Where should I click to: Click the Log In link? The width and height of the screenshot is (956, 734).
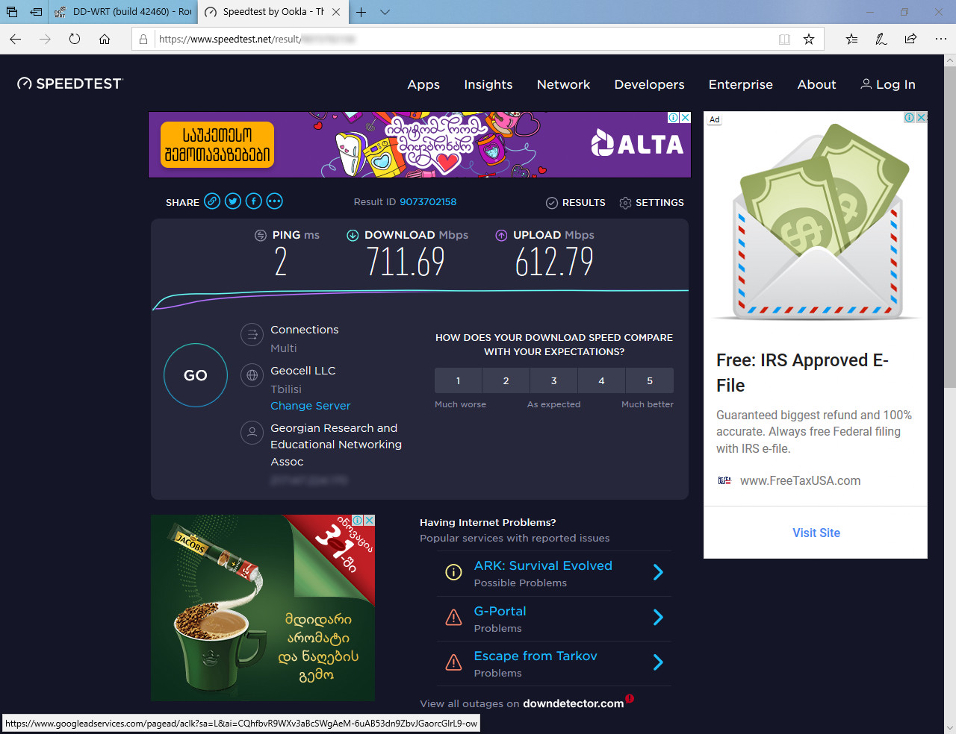[888, 84]
